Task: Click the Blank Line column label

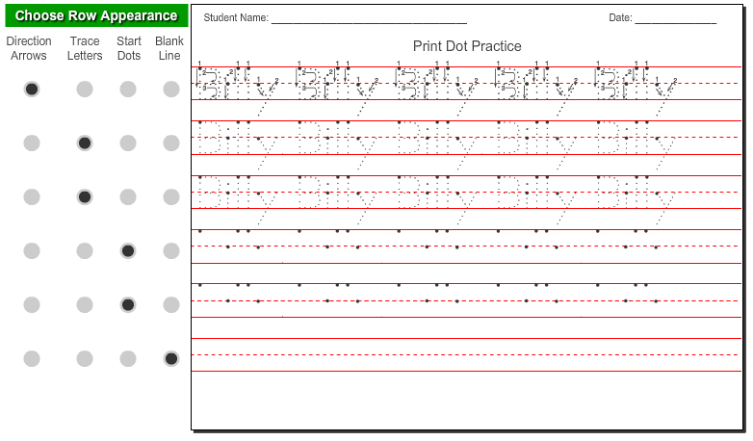Action: point(169,48)
